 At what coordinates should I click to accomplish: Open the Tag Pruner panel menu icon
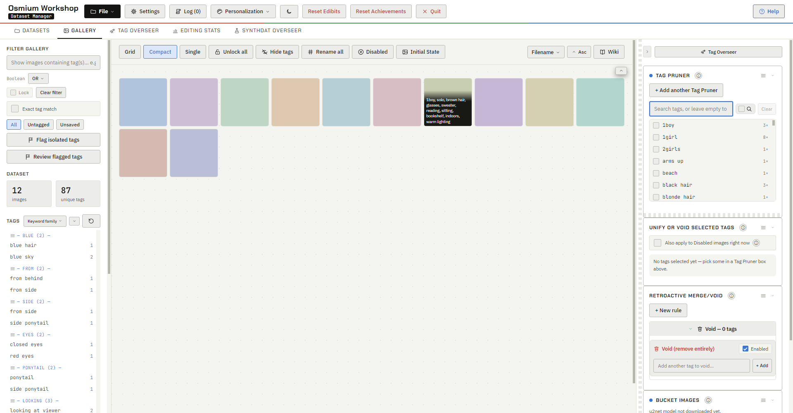[x=763, y=76]
